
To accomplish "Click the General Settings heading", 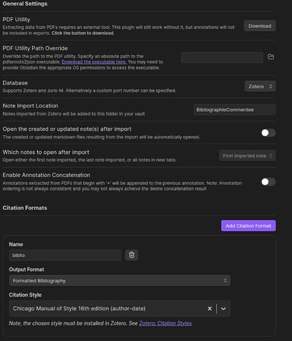I will point(25,3).
